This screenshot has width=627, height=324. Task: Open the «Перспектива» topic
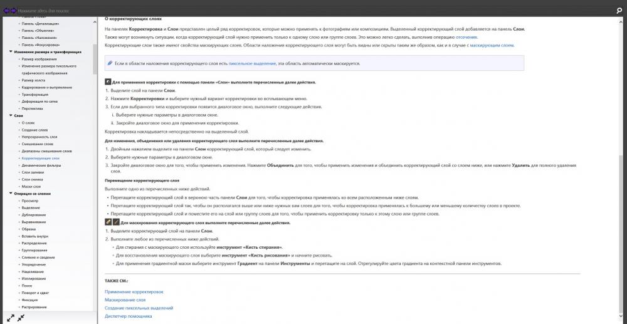coord(33,108)
